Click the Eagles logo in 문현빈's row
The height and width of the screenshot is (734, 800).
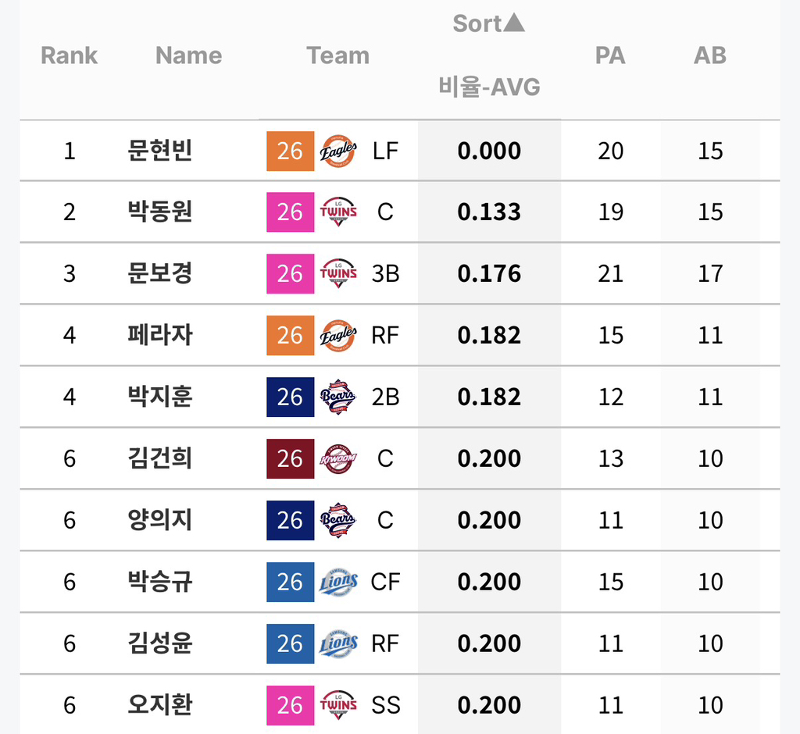[337, 151]
